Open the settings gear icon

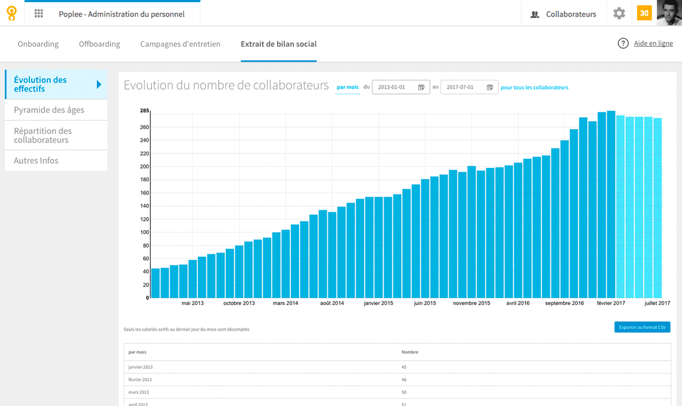click(x=619, y=14)
